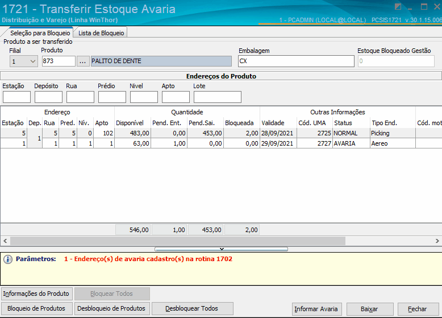Click the 483,00 Disponível cell
This screenshot has height=318, width=442.
click(x=132, y=133)
